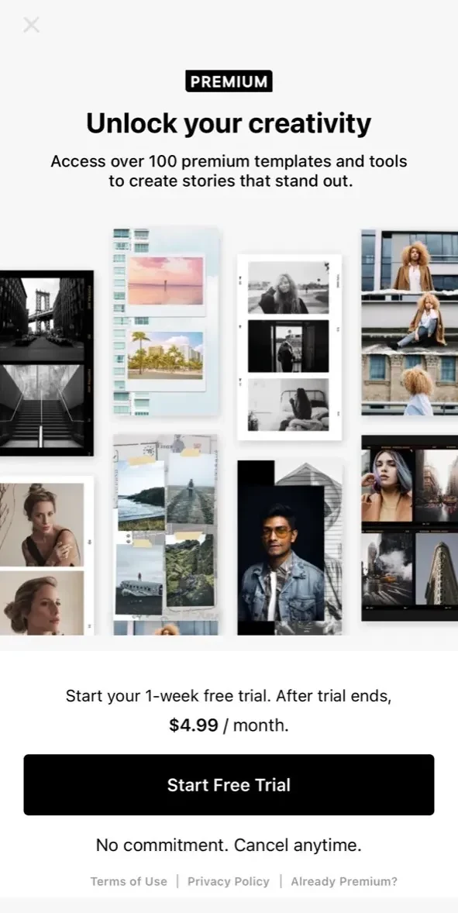458x913 pixels.
Task: Tap the Start your 1-week free trial text
Action: click(x=229, y=696)
